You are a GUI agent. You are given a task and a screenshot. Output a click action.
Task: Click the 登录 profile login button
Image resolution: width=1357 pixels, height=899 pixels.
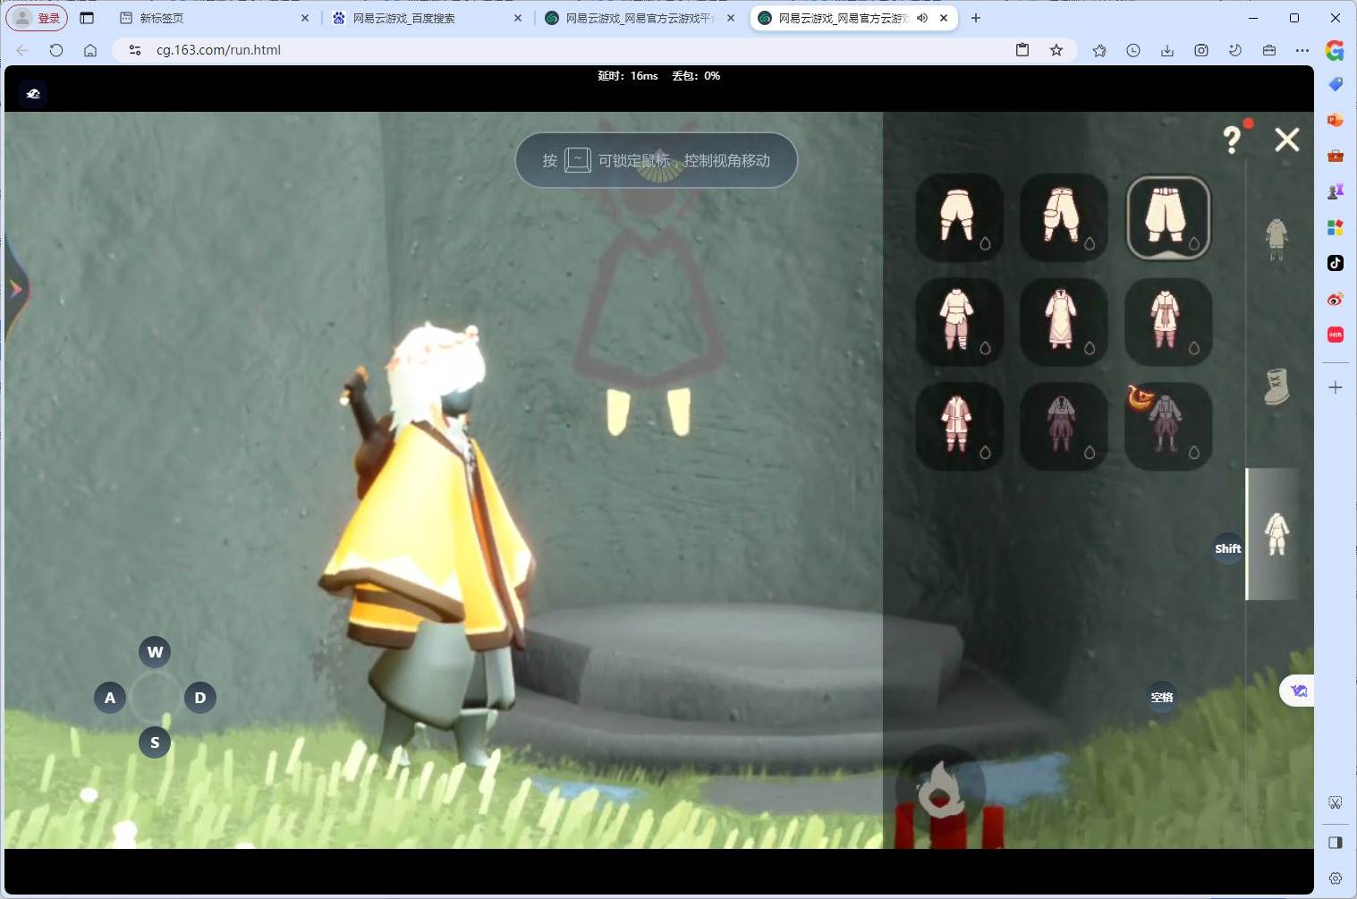[37, 18]
